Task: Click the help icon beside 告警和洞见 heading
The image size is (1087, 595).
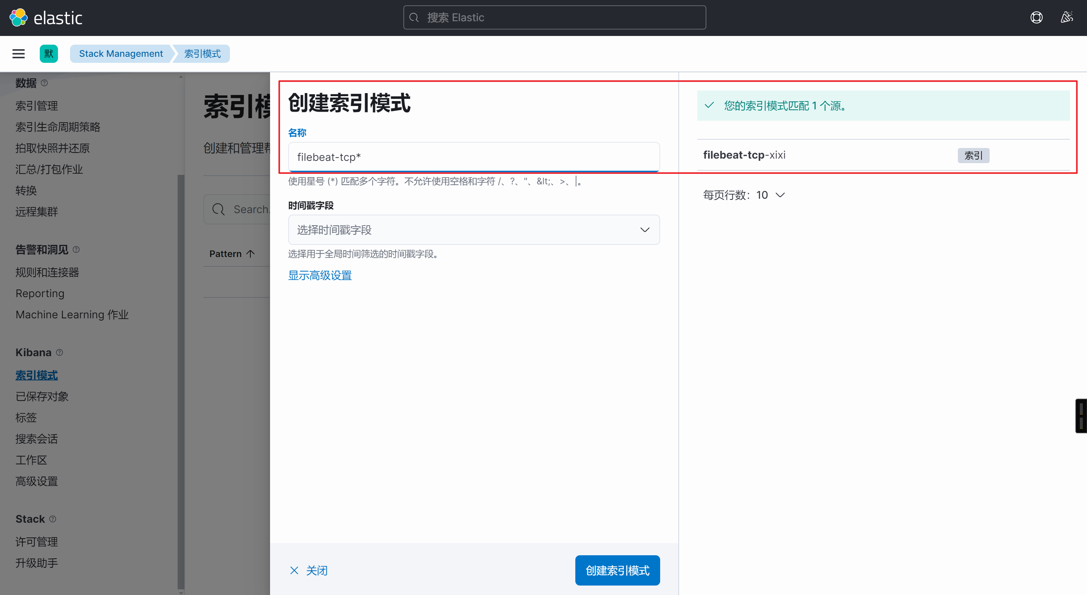Action: coord(76,250)
